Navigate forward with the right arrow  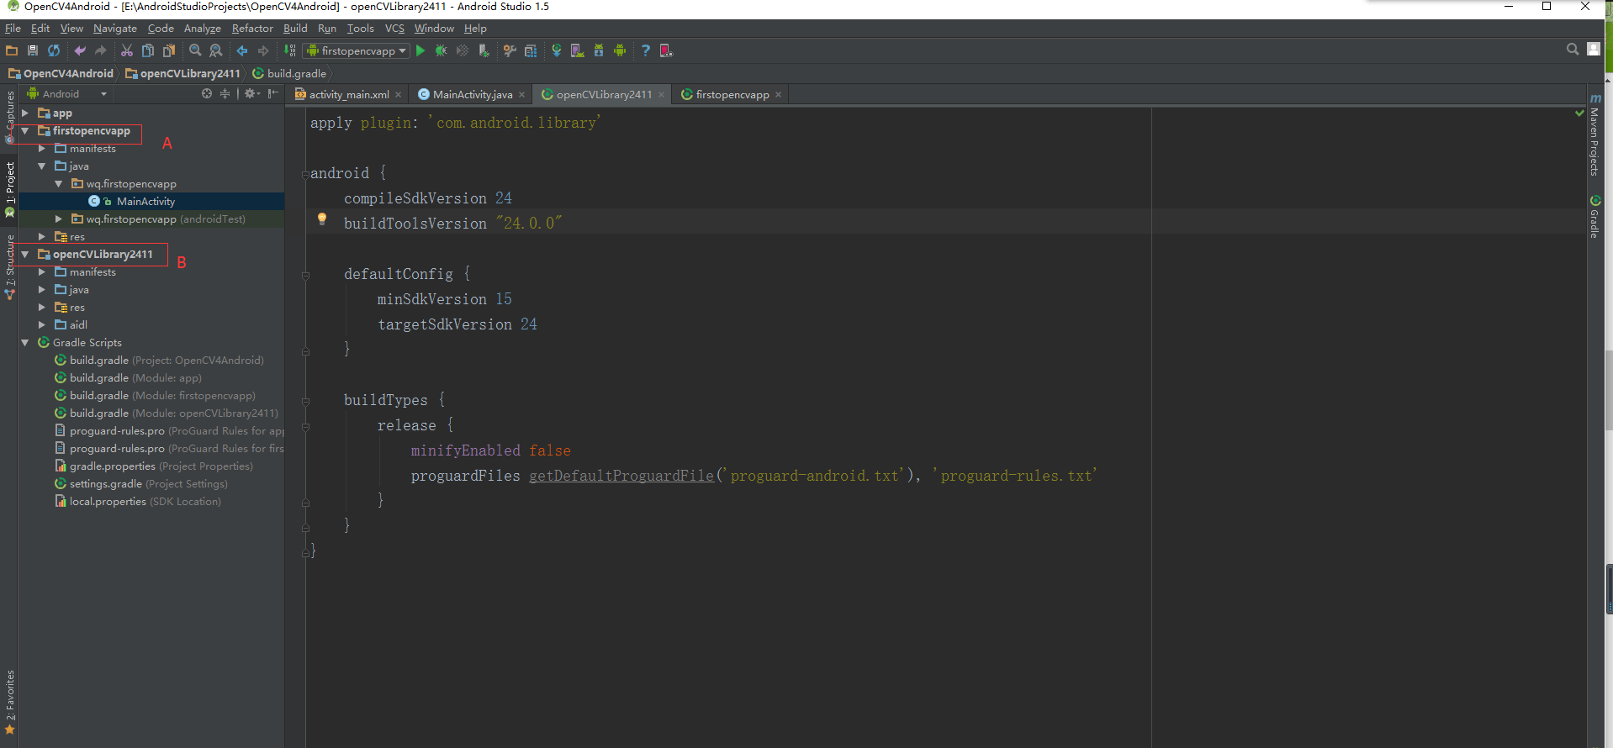(x=263, y=50)
